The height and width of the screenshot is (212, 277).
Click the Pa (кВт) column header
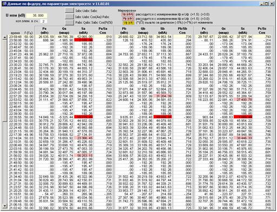(x=44, y=31)
